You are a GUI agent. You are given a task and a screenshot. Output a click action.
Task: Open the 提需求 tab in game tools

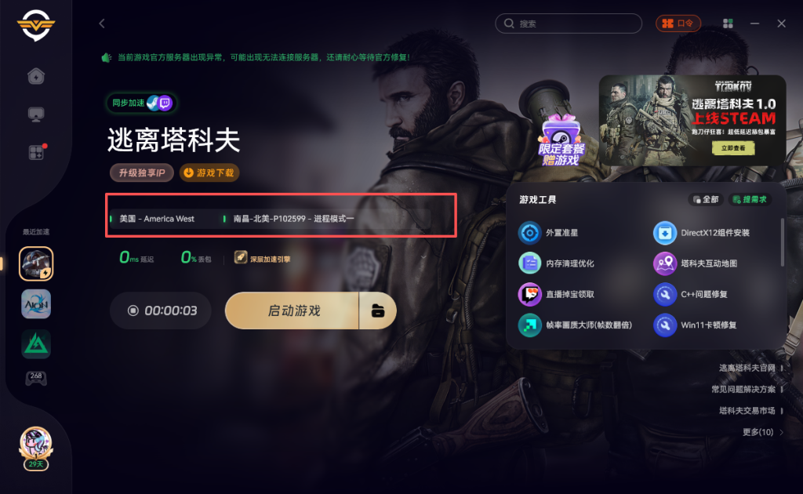click(750, 199)
